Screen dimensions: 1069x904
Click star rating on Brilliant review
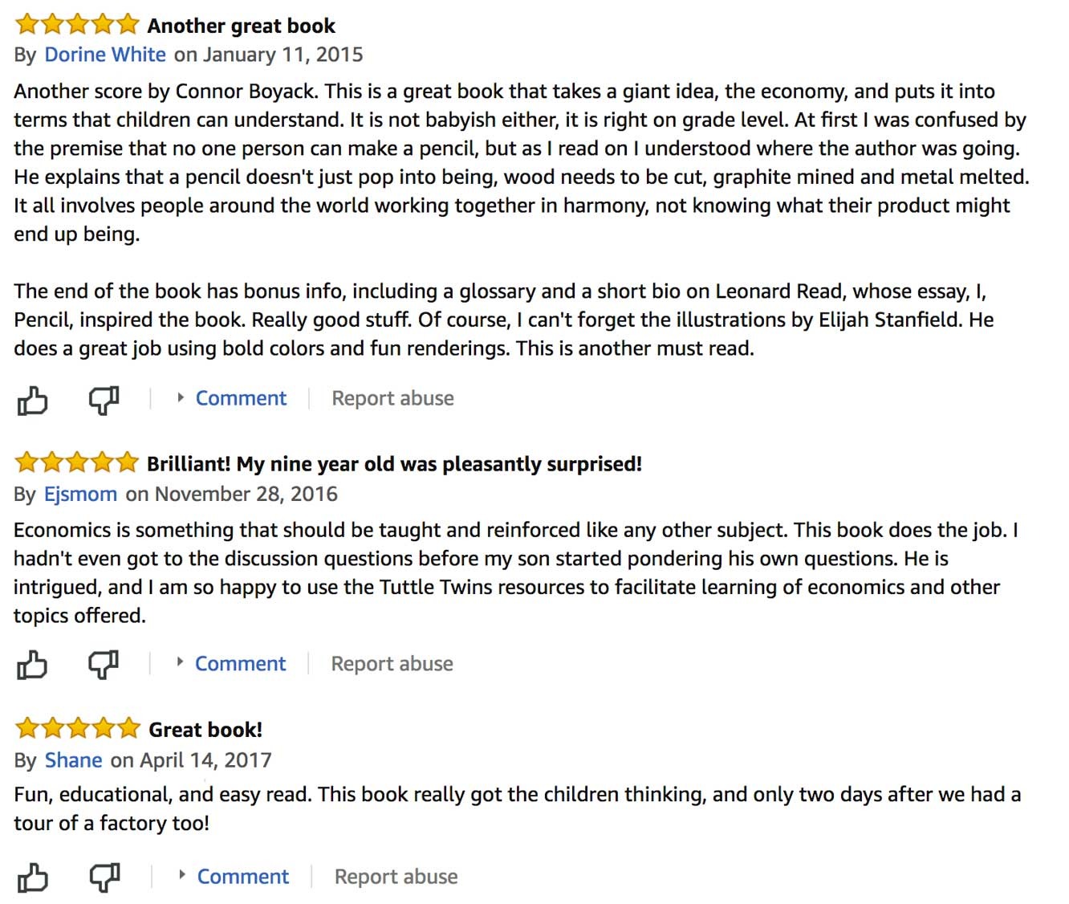tap(77, 462)
